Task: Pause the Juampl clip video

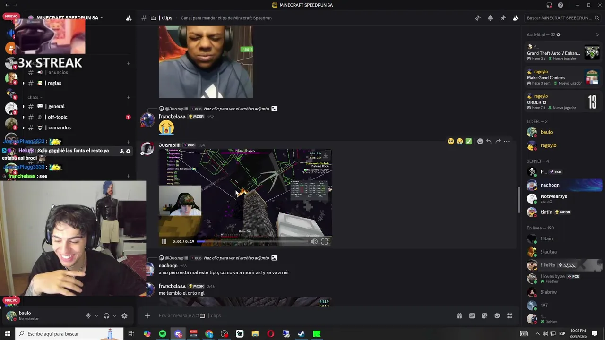Action: coord(164,241)
